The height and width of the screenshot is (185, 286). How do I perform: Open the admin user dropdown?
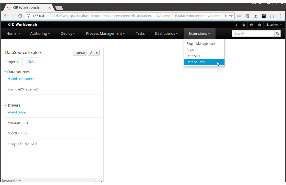tap(274, 25)
